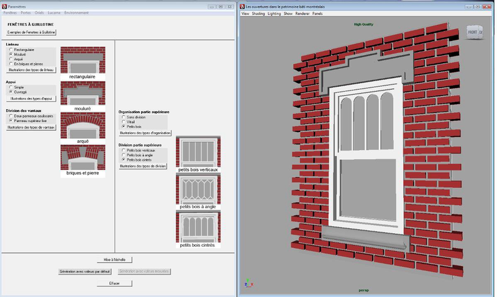Open the Renderer menu
Viewport: 497px width, 297px height.
click(303, 14)
